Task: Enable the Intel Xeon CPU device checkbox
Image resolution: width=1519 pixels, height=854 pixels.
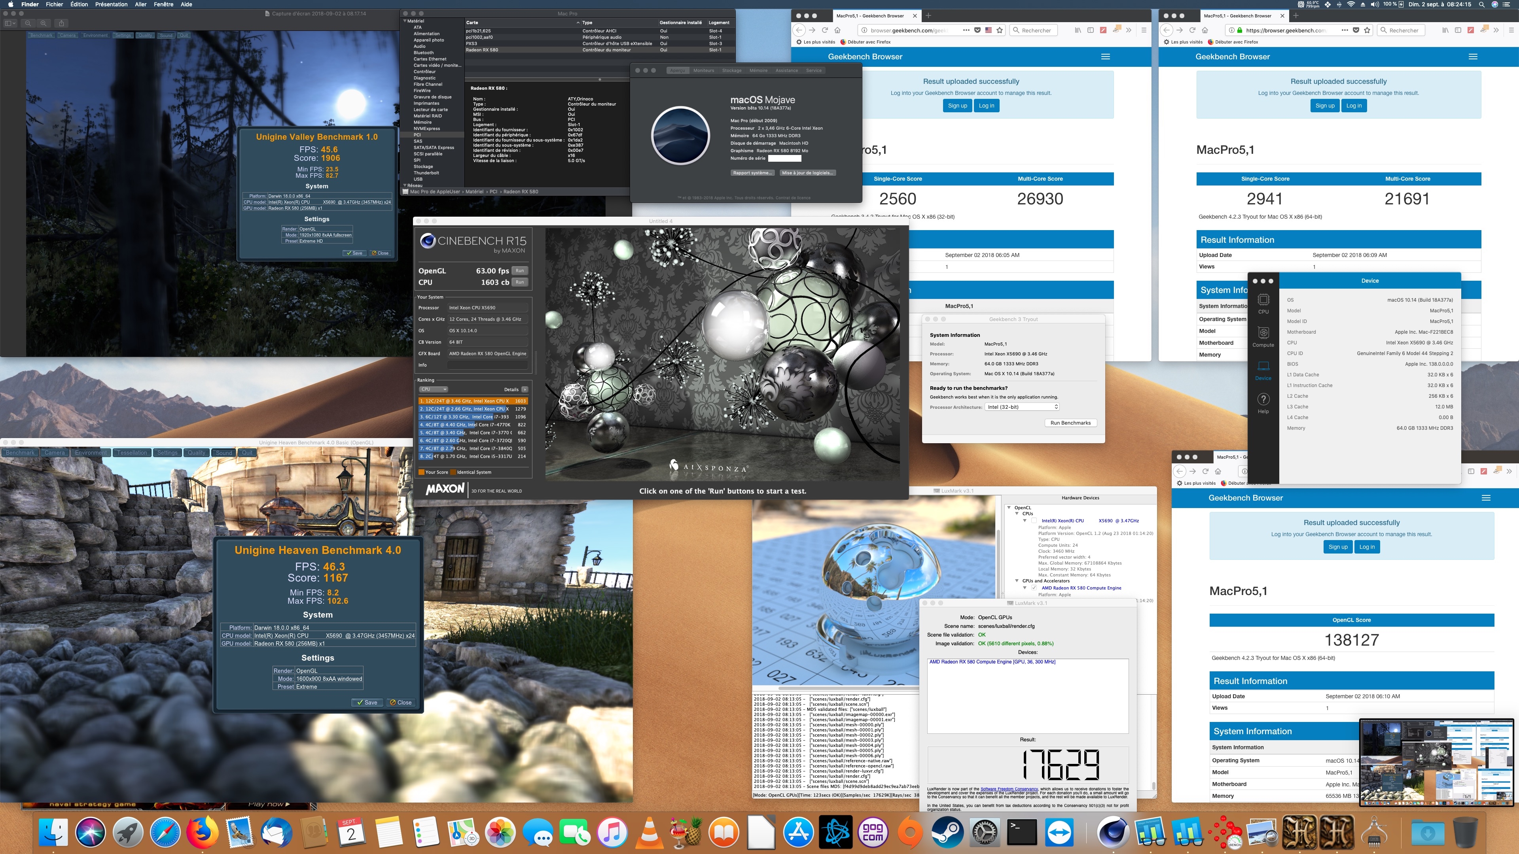Action: pyautogui.click(x=1034, y=520)
